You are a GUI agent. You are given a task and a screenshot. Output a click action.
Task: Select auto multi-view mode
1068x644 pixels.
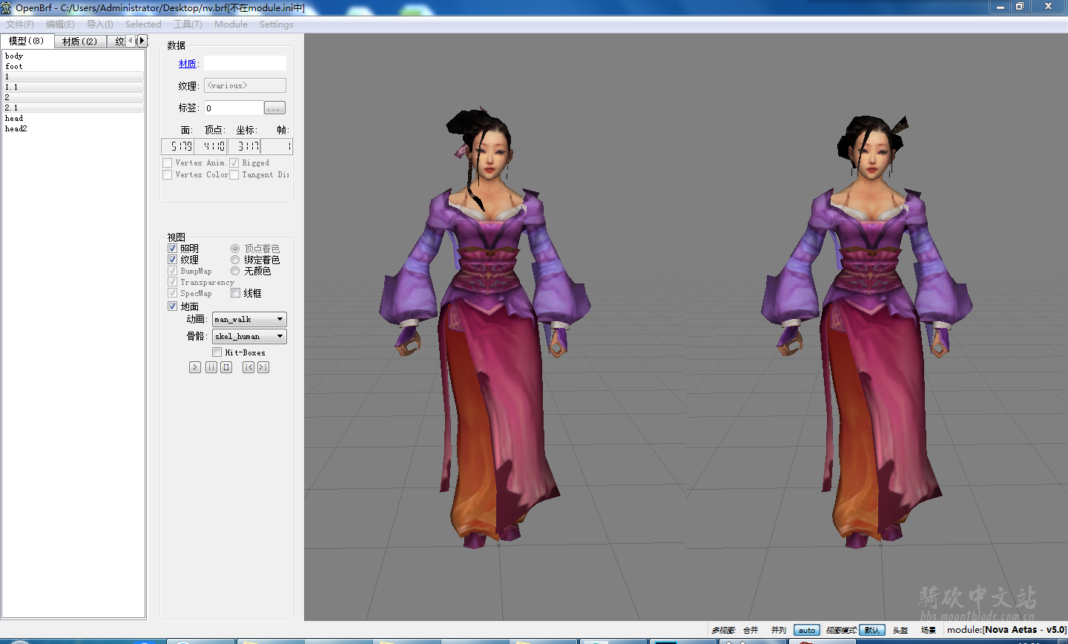[807, 630]
